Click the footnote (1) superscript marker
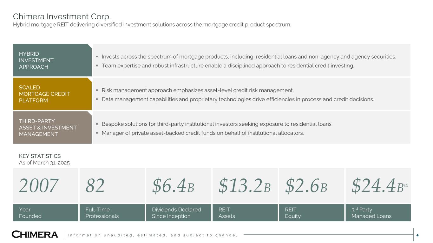Image resolution: width=433 pixels, height=243 pixels. coord(406,185)
